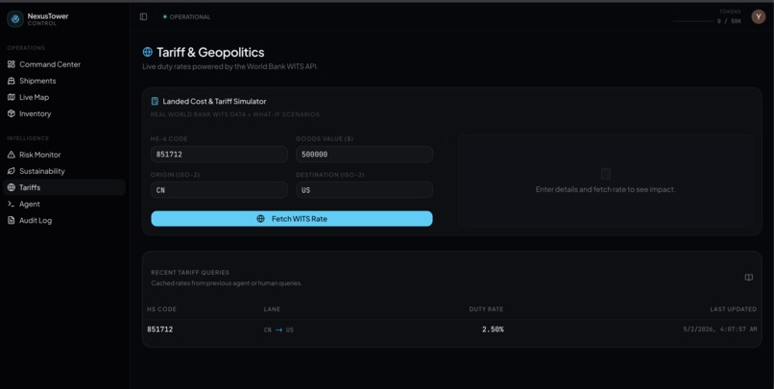Click the 5/2/2026 timestamp cell
This screenshot has height=389, width=774.
719,329
